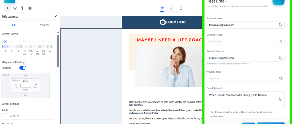Screen dimensions: 292x124
Task: Click the three-column layout thumbnail
Action: point(18,47)
